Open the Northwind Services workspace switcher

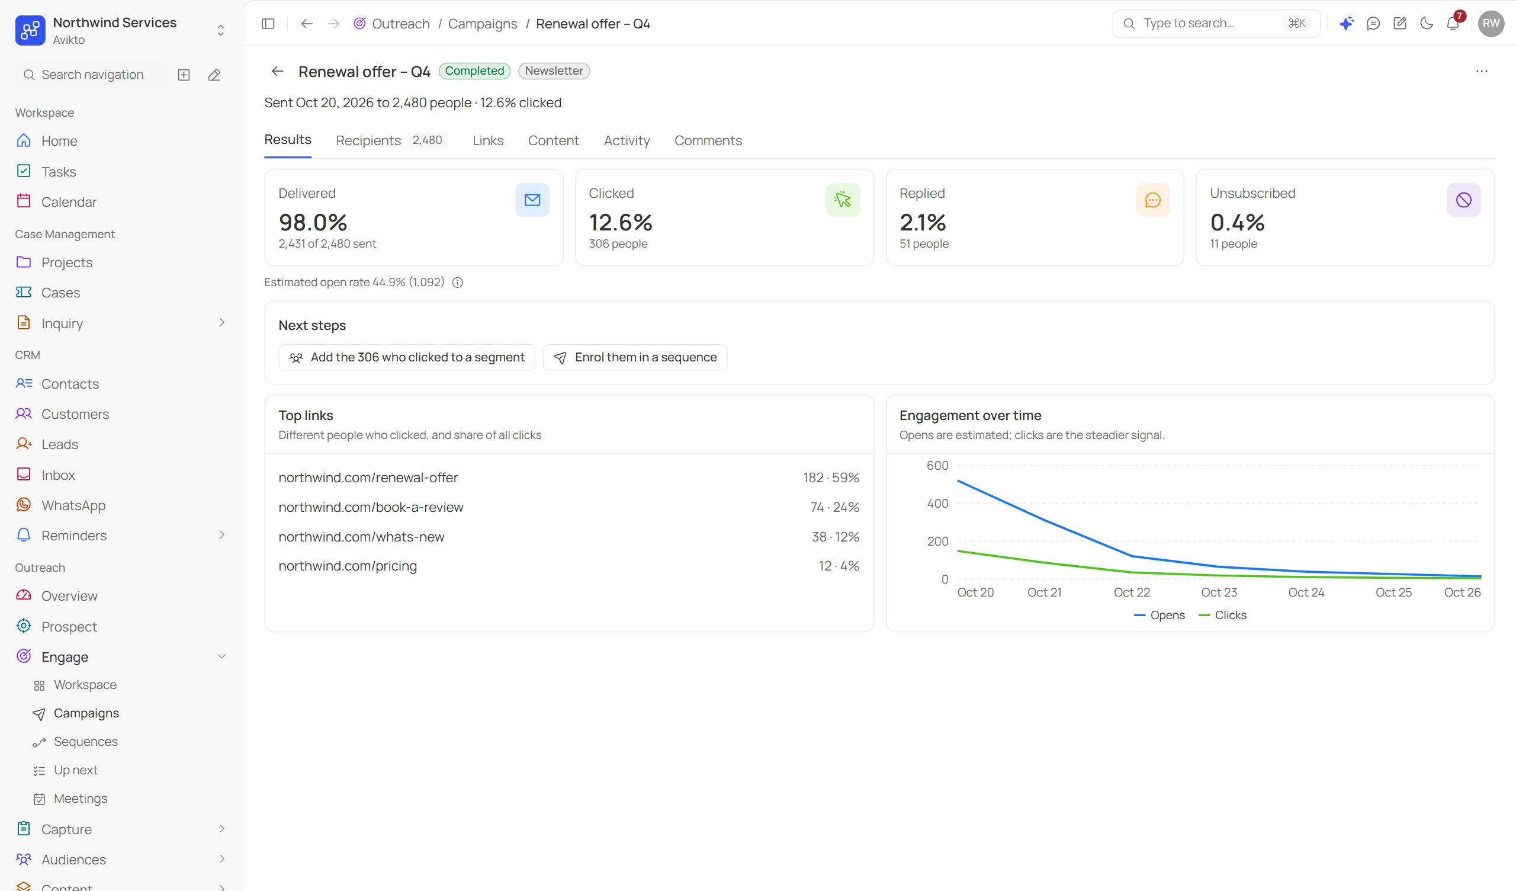tap(121, 30)
